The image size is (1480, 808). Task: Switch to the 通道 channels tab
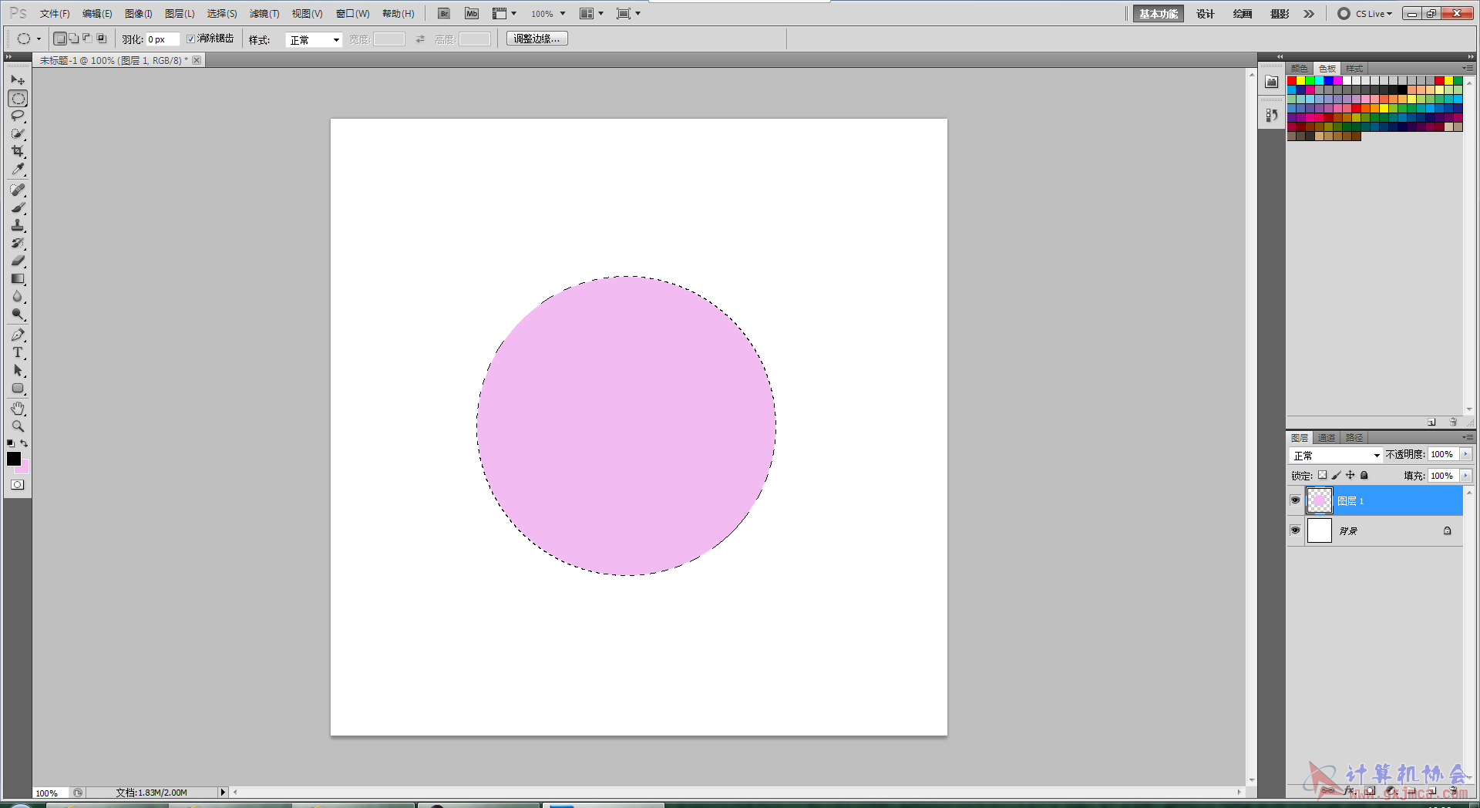(x=1327, y=438)
